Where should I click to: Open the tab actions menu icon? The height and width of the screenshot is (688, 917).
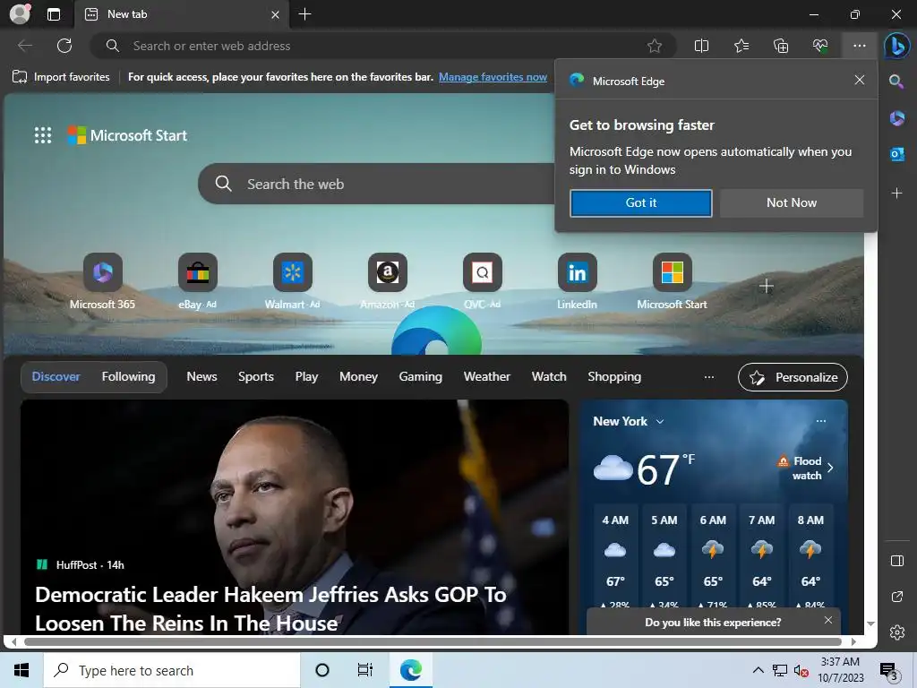53,14
